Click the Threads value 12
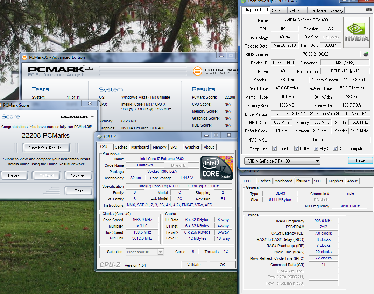The height and width of the screenshot is (294, 374). click(226, 251)
